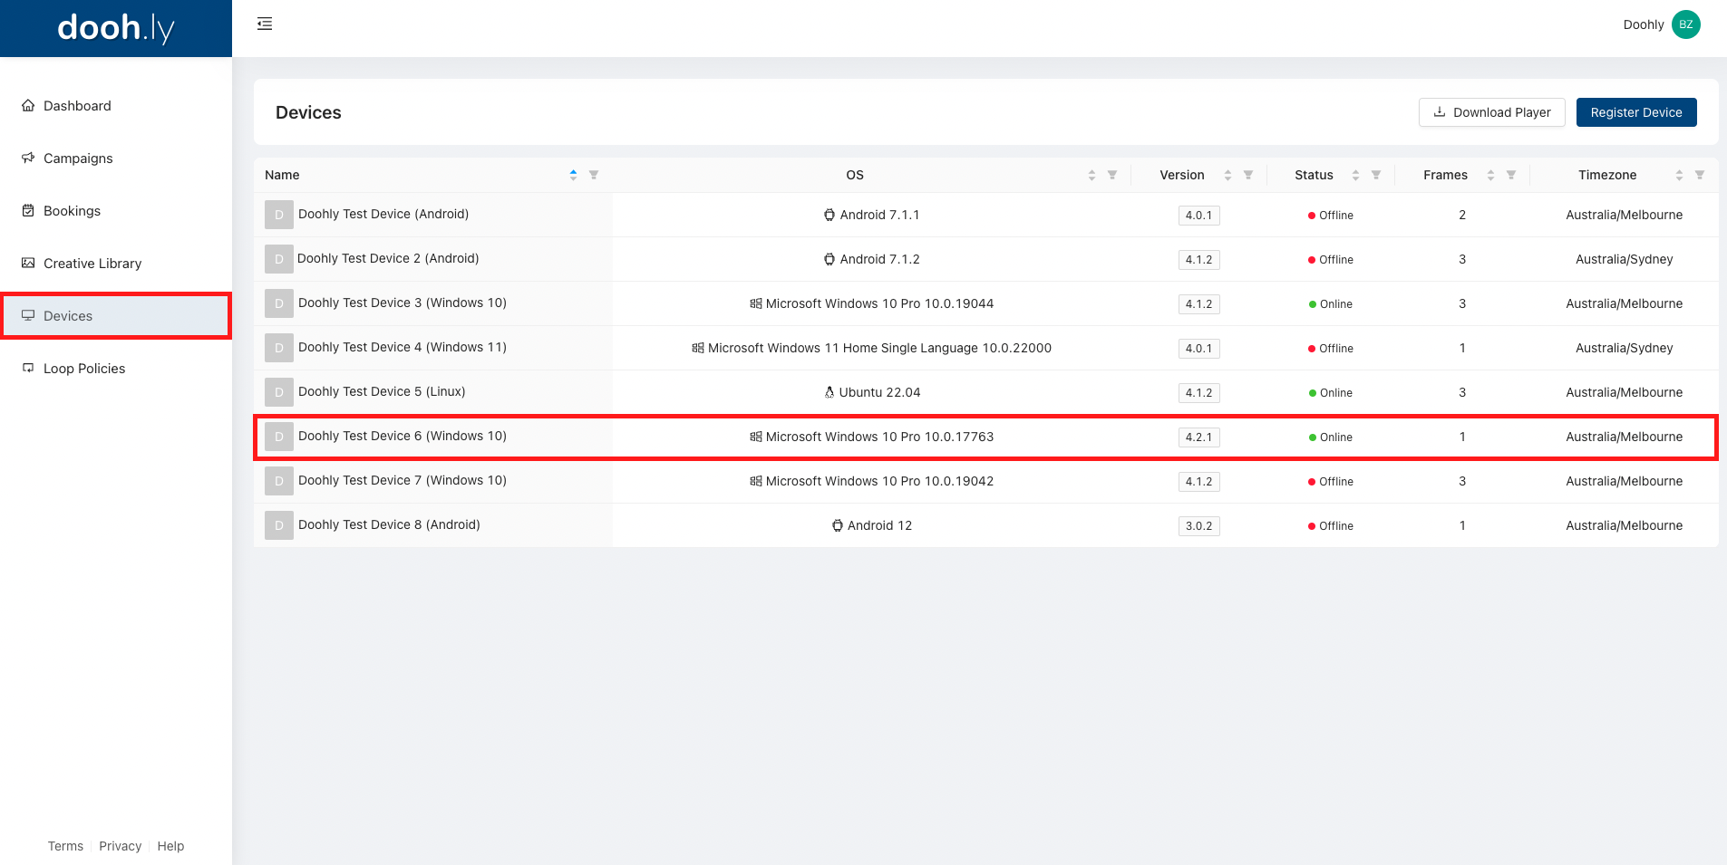Select Loop Policies in the navigation menu

coord(84,368)
